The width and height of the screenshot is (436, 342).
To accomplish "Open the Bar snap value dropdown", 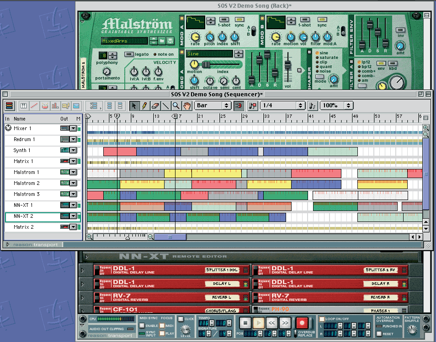I will [213, 105].
